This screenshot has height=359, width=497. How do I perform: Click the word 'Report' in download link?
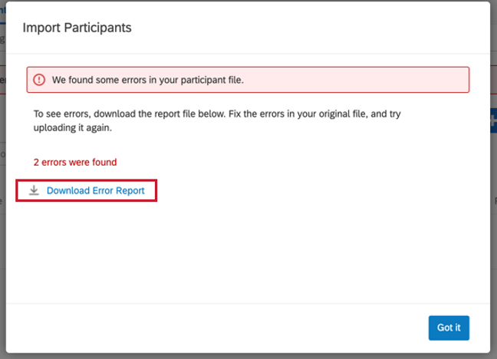pyautogui.click(x=130, y=190)
